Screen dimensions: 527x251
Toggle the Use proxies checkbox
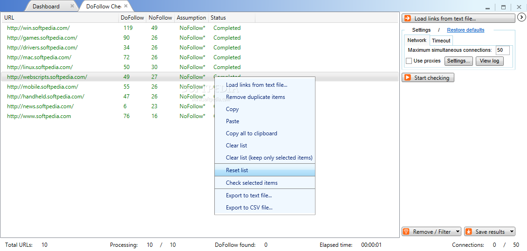tap(409, 61)
